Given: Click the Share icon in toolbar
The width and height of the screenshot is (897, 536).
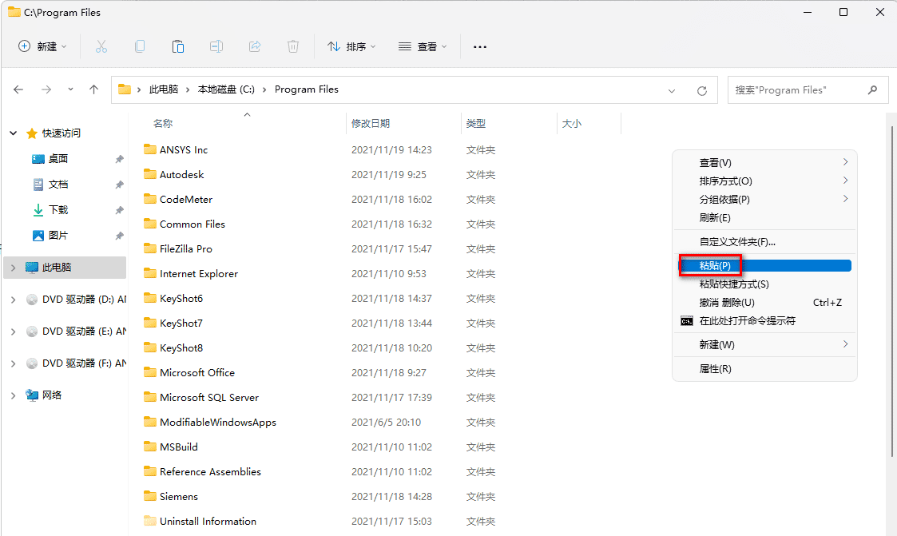Looking at the screenshot, I should [x=255, y=46].
